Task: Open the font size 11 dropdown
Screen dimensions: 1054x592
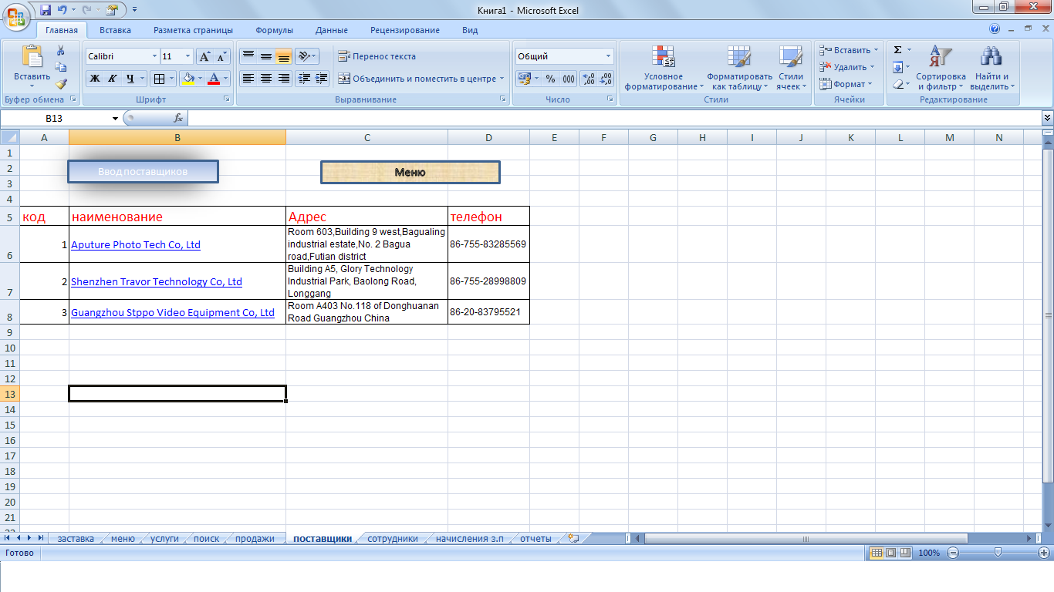Action: tap(187, 56)
